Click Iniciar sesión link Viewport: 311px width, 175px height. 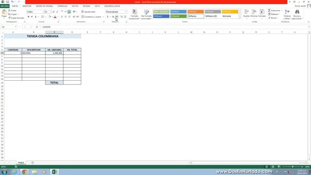click(x=300, y=6)
